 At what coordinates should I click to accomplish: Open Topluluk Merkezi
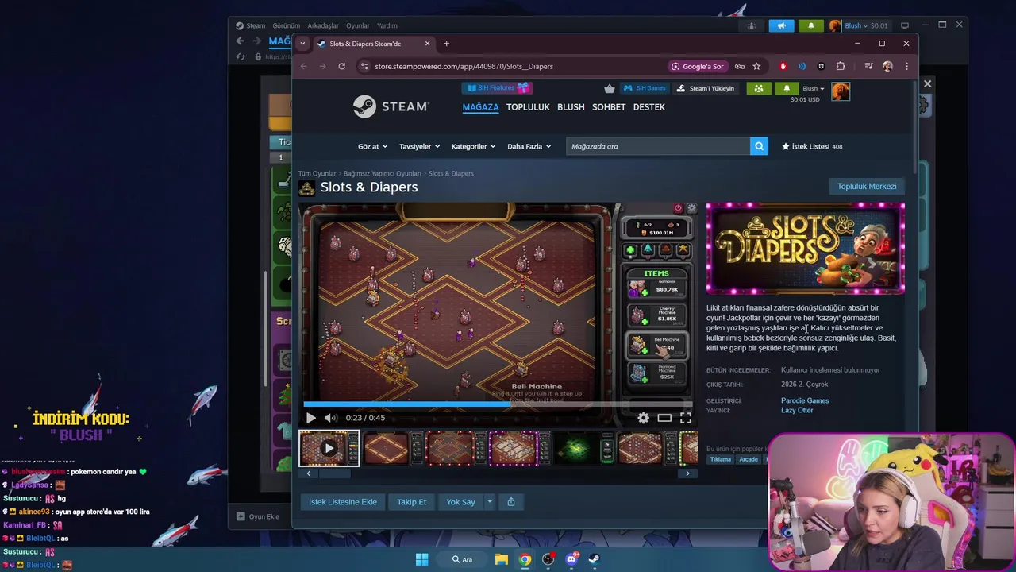pyautogui.click(x=867, y=187)
